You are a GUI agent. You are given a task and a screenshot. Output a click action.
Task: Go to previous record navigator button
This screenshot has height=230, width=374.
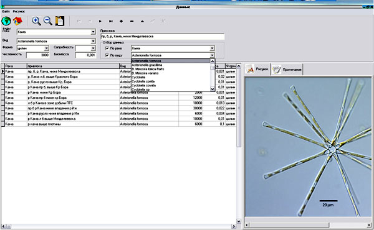click(89, 21)
